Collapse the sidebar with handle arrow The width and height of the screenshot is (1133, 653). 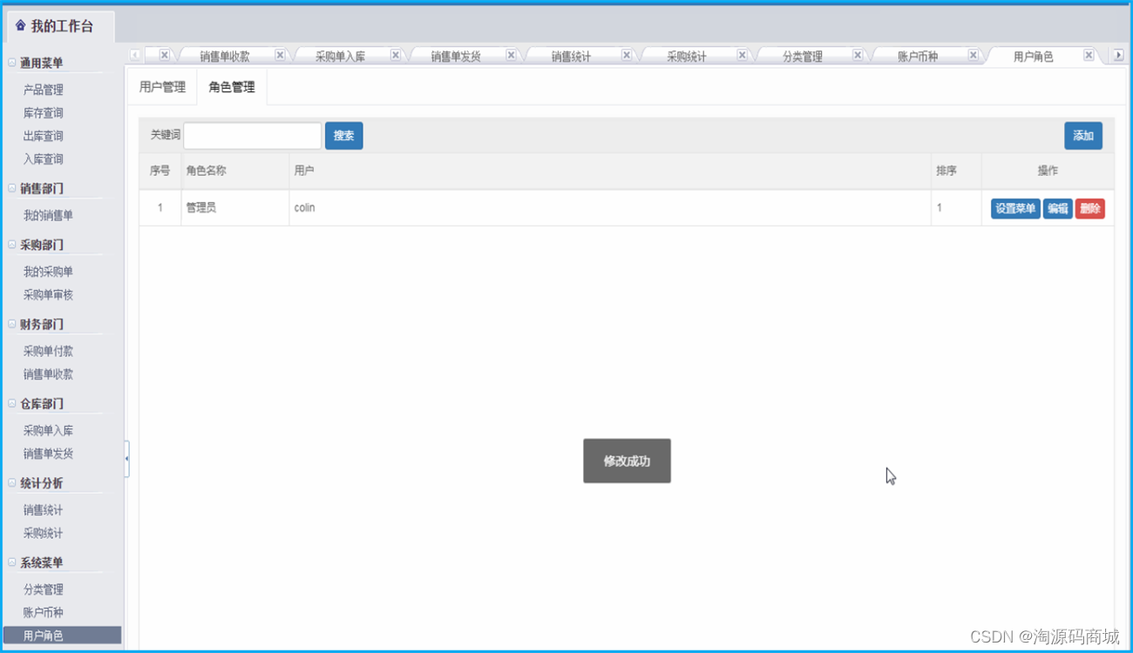click(127, 459)
